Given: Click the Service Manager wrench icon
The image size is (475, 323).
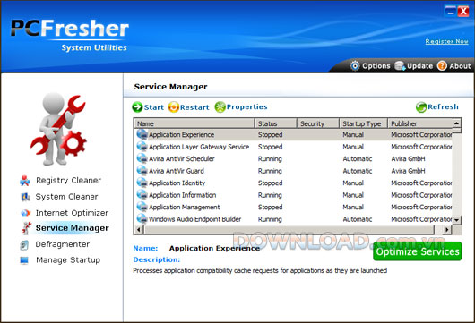Looking at the screenshot, I should tap(26, 228).
